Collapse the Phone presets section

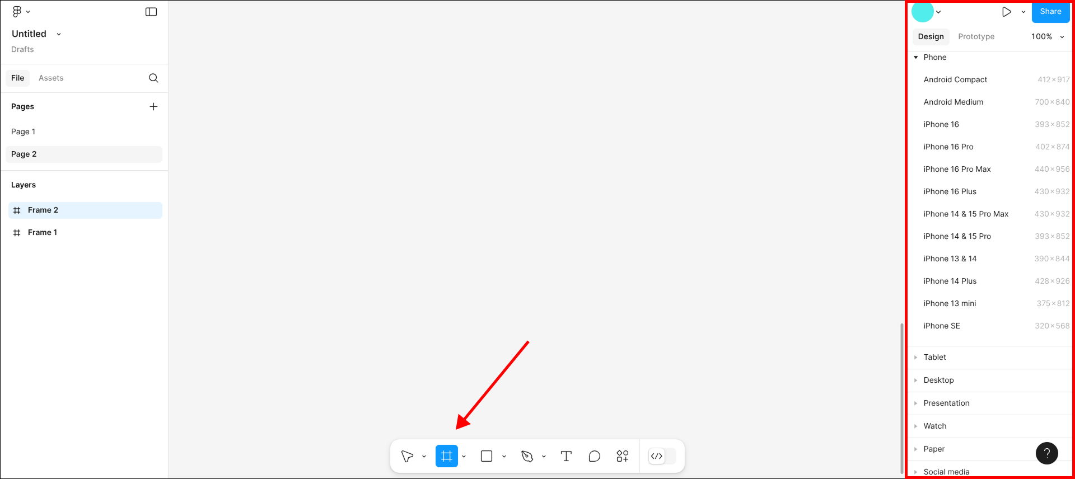pyautogui.click(x=916, y=58)
